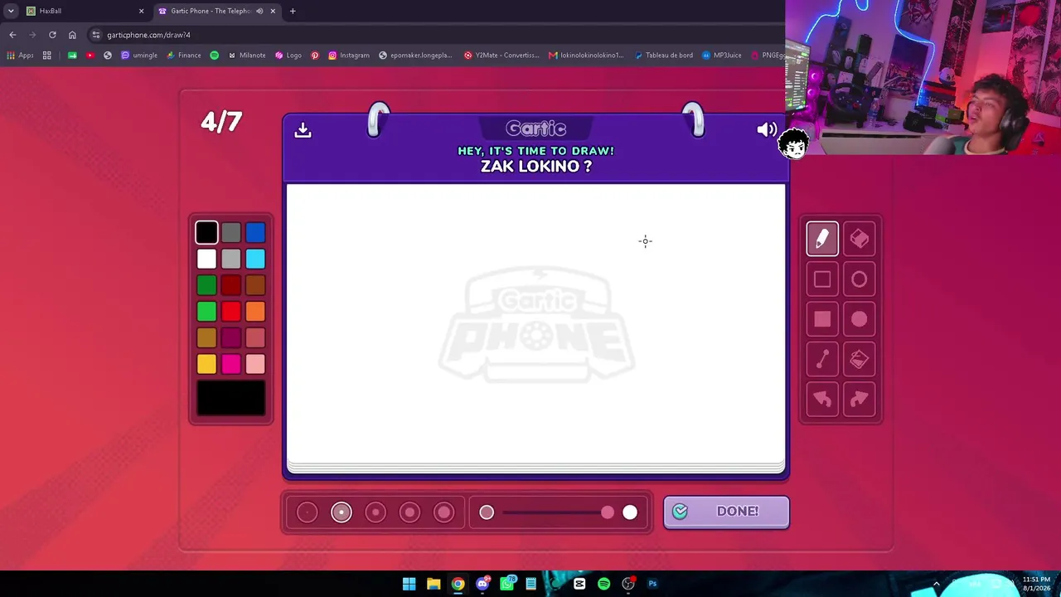
Task: Mute game sound with the speaker icon
Action: tap(767, 129)
